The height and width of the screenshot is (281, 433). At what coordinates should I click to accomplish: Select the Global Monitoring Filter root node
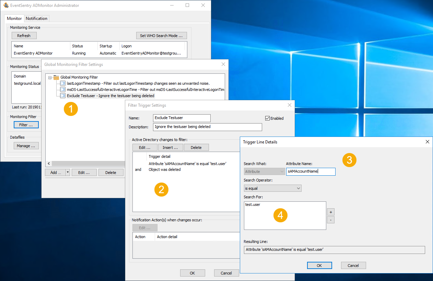tap(79, 78)
